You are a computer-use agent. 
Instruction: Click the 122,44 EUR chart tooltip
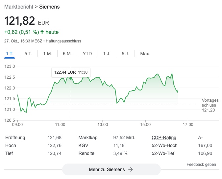(71, 72)
